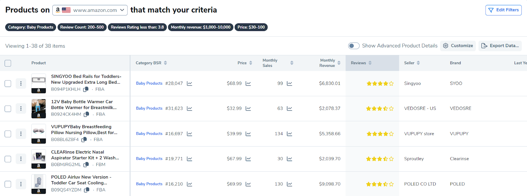Open three-dot menu for POLED Airluv row
The height and width of the screenshot is (196, 527).
21,184
